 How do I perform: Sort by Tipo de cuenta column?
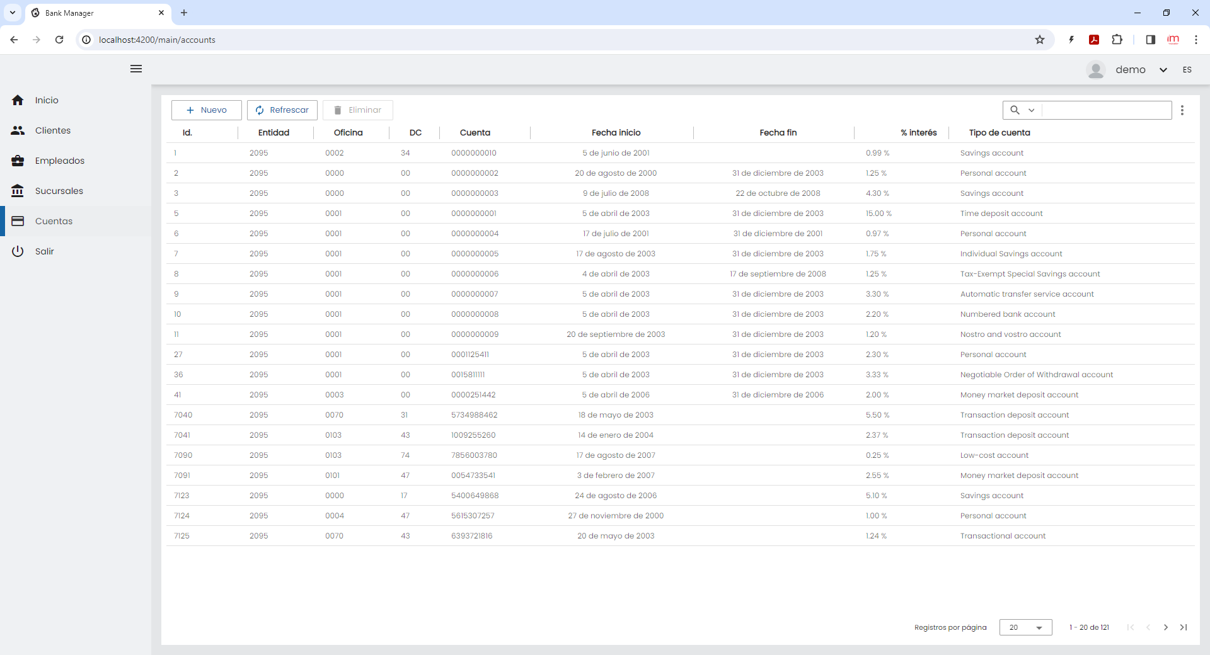coord(1000,133)
